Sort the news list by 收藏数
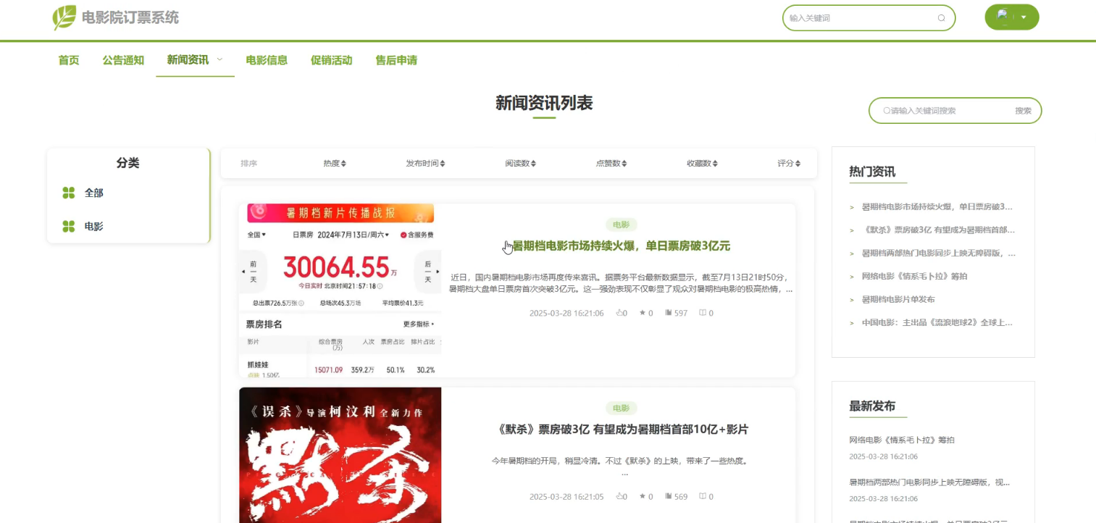Viewport: 1096px width, 523px height. [x=702, y=164]
